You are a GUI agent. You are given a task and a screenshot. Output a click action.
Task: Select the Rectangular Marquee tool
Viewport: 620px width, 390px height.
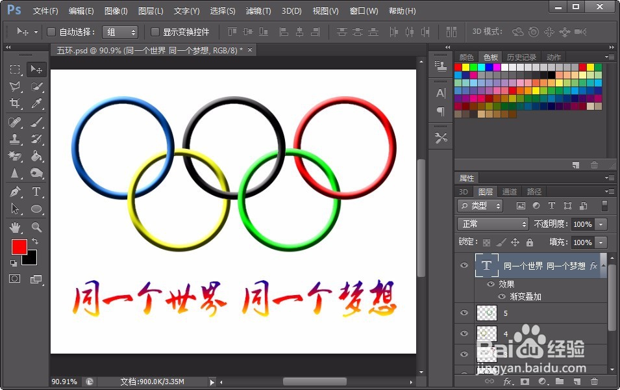(x=15, y=70)
